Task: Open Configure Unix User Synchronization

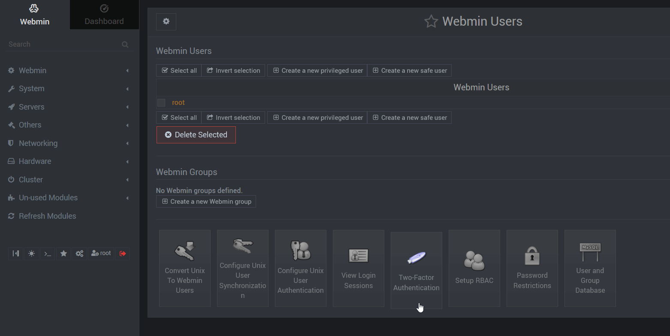Action: point(243,268)
